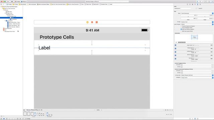Edit the Trailing Space constraint
The image size is (214, 120).
pos(211,49)
